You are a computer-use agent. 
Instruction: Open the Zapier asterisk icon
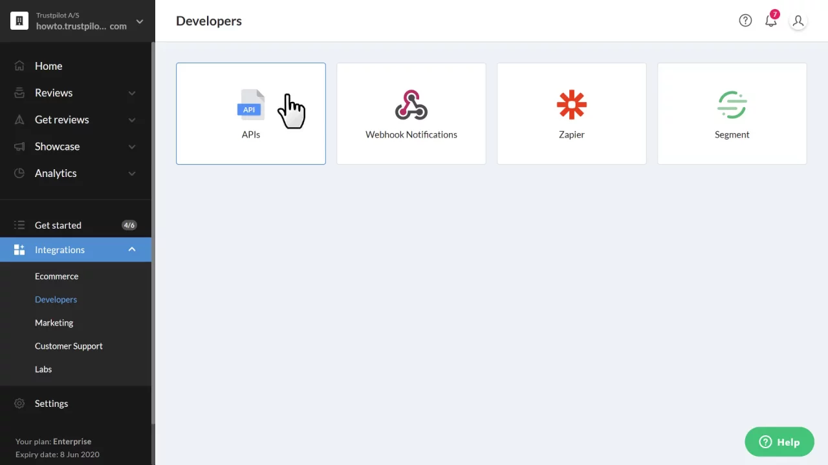point(572,105)
